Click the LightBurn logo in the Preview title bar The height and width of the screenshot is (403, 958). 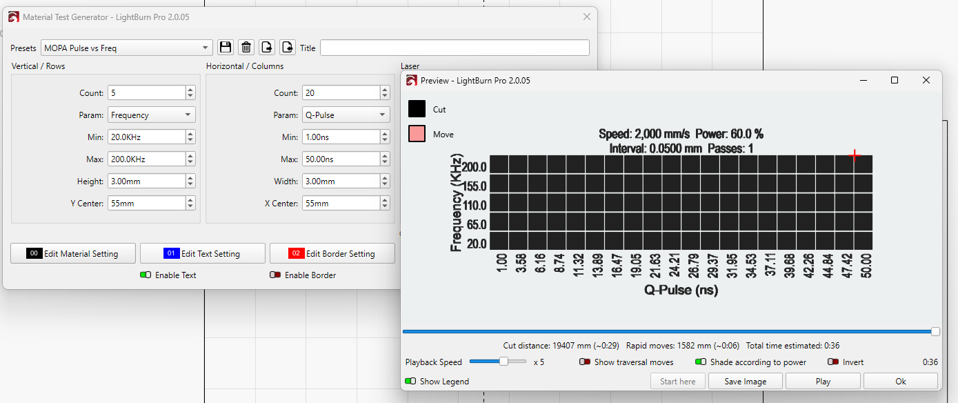click(411, 81)
